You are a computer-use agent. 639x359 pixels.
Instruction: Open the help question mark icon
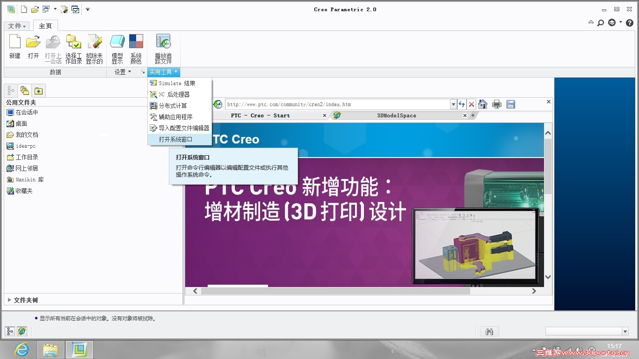(x=630, y=22)
